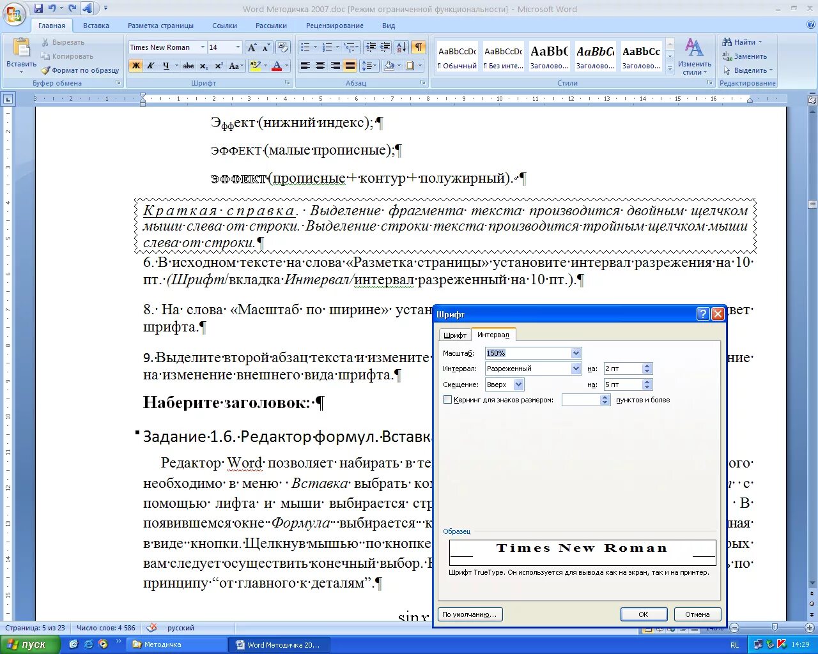
Task: Open the Ссылки ribbon tab
Action: click(x=224, y=26)
